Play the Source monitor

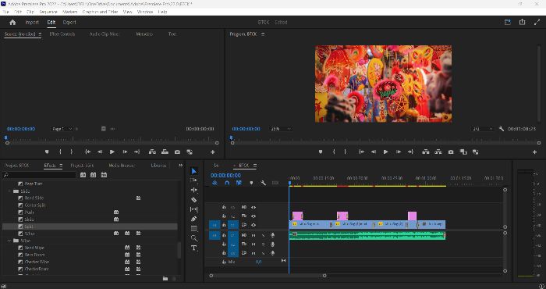pos(112,152)
